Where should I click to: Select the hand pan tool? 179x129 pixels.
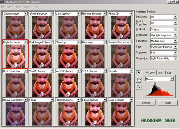(139, 80)
